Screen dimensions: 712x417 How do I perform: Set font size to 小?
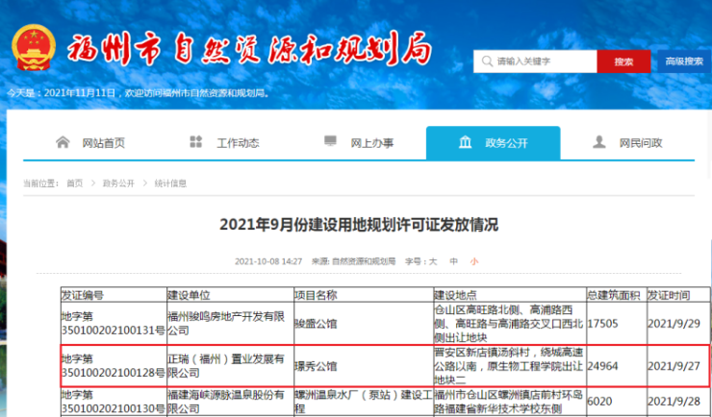point(474,261)
